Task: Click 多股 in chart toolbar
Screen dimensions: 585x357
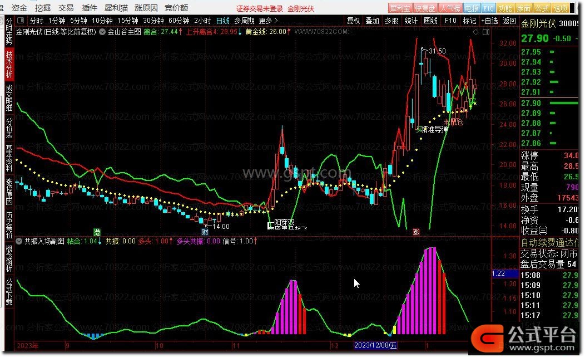Action: pyautogui.click(x=391, y=21)
